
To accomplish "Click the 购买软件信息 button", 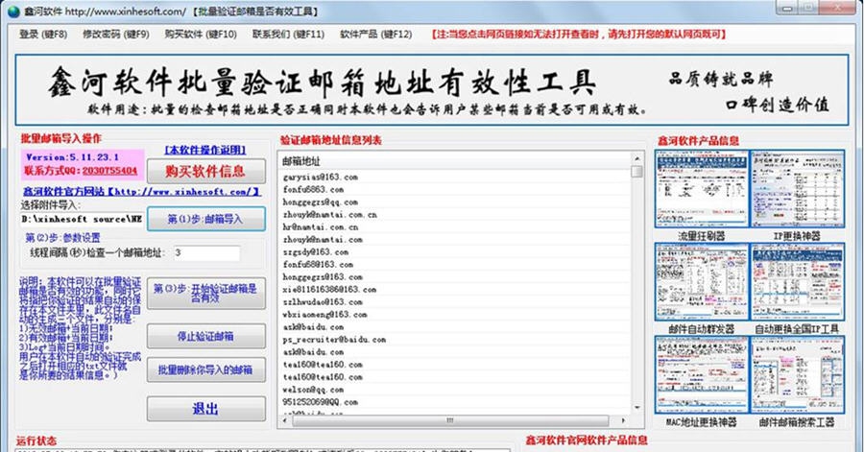I will (205, 171).
